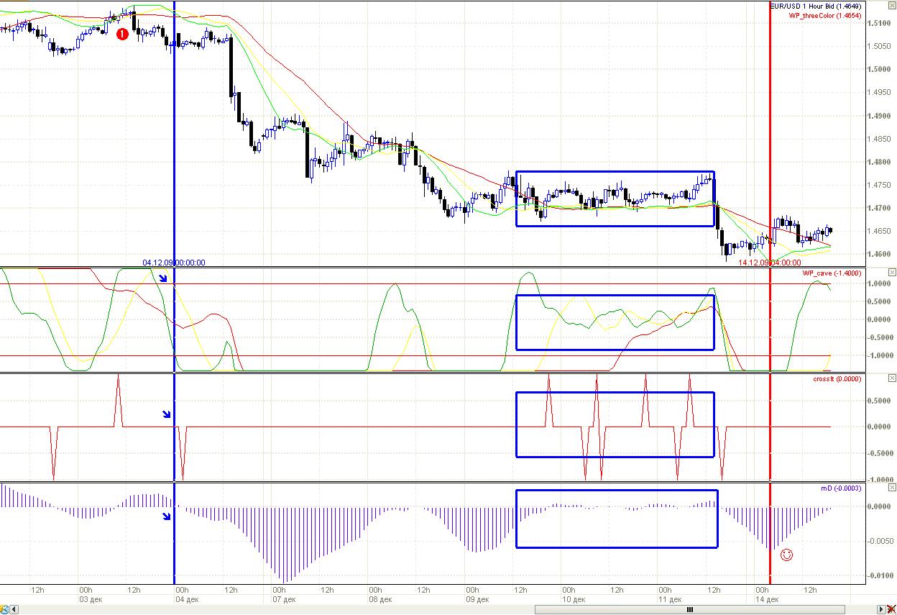Click the red smiley face icon
The height and width of the screenshot is (615, 897).
pos(787,555)
